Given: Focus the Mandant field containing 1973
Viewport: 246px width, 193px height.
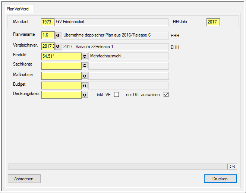Looking at the screenshot, I should tap(48, 22).
